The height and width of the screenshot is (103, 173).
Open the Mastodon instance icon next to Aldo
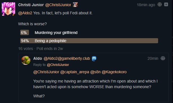point(94,58)
